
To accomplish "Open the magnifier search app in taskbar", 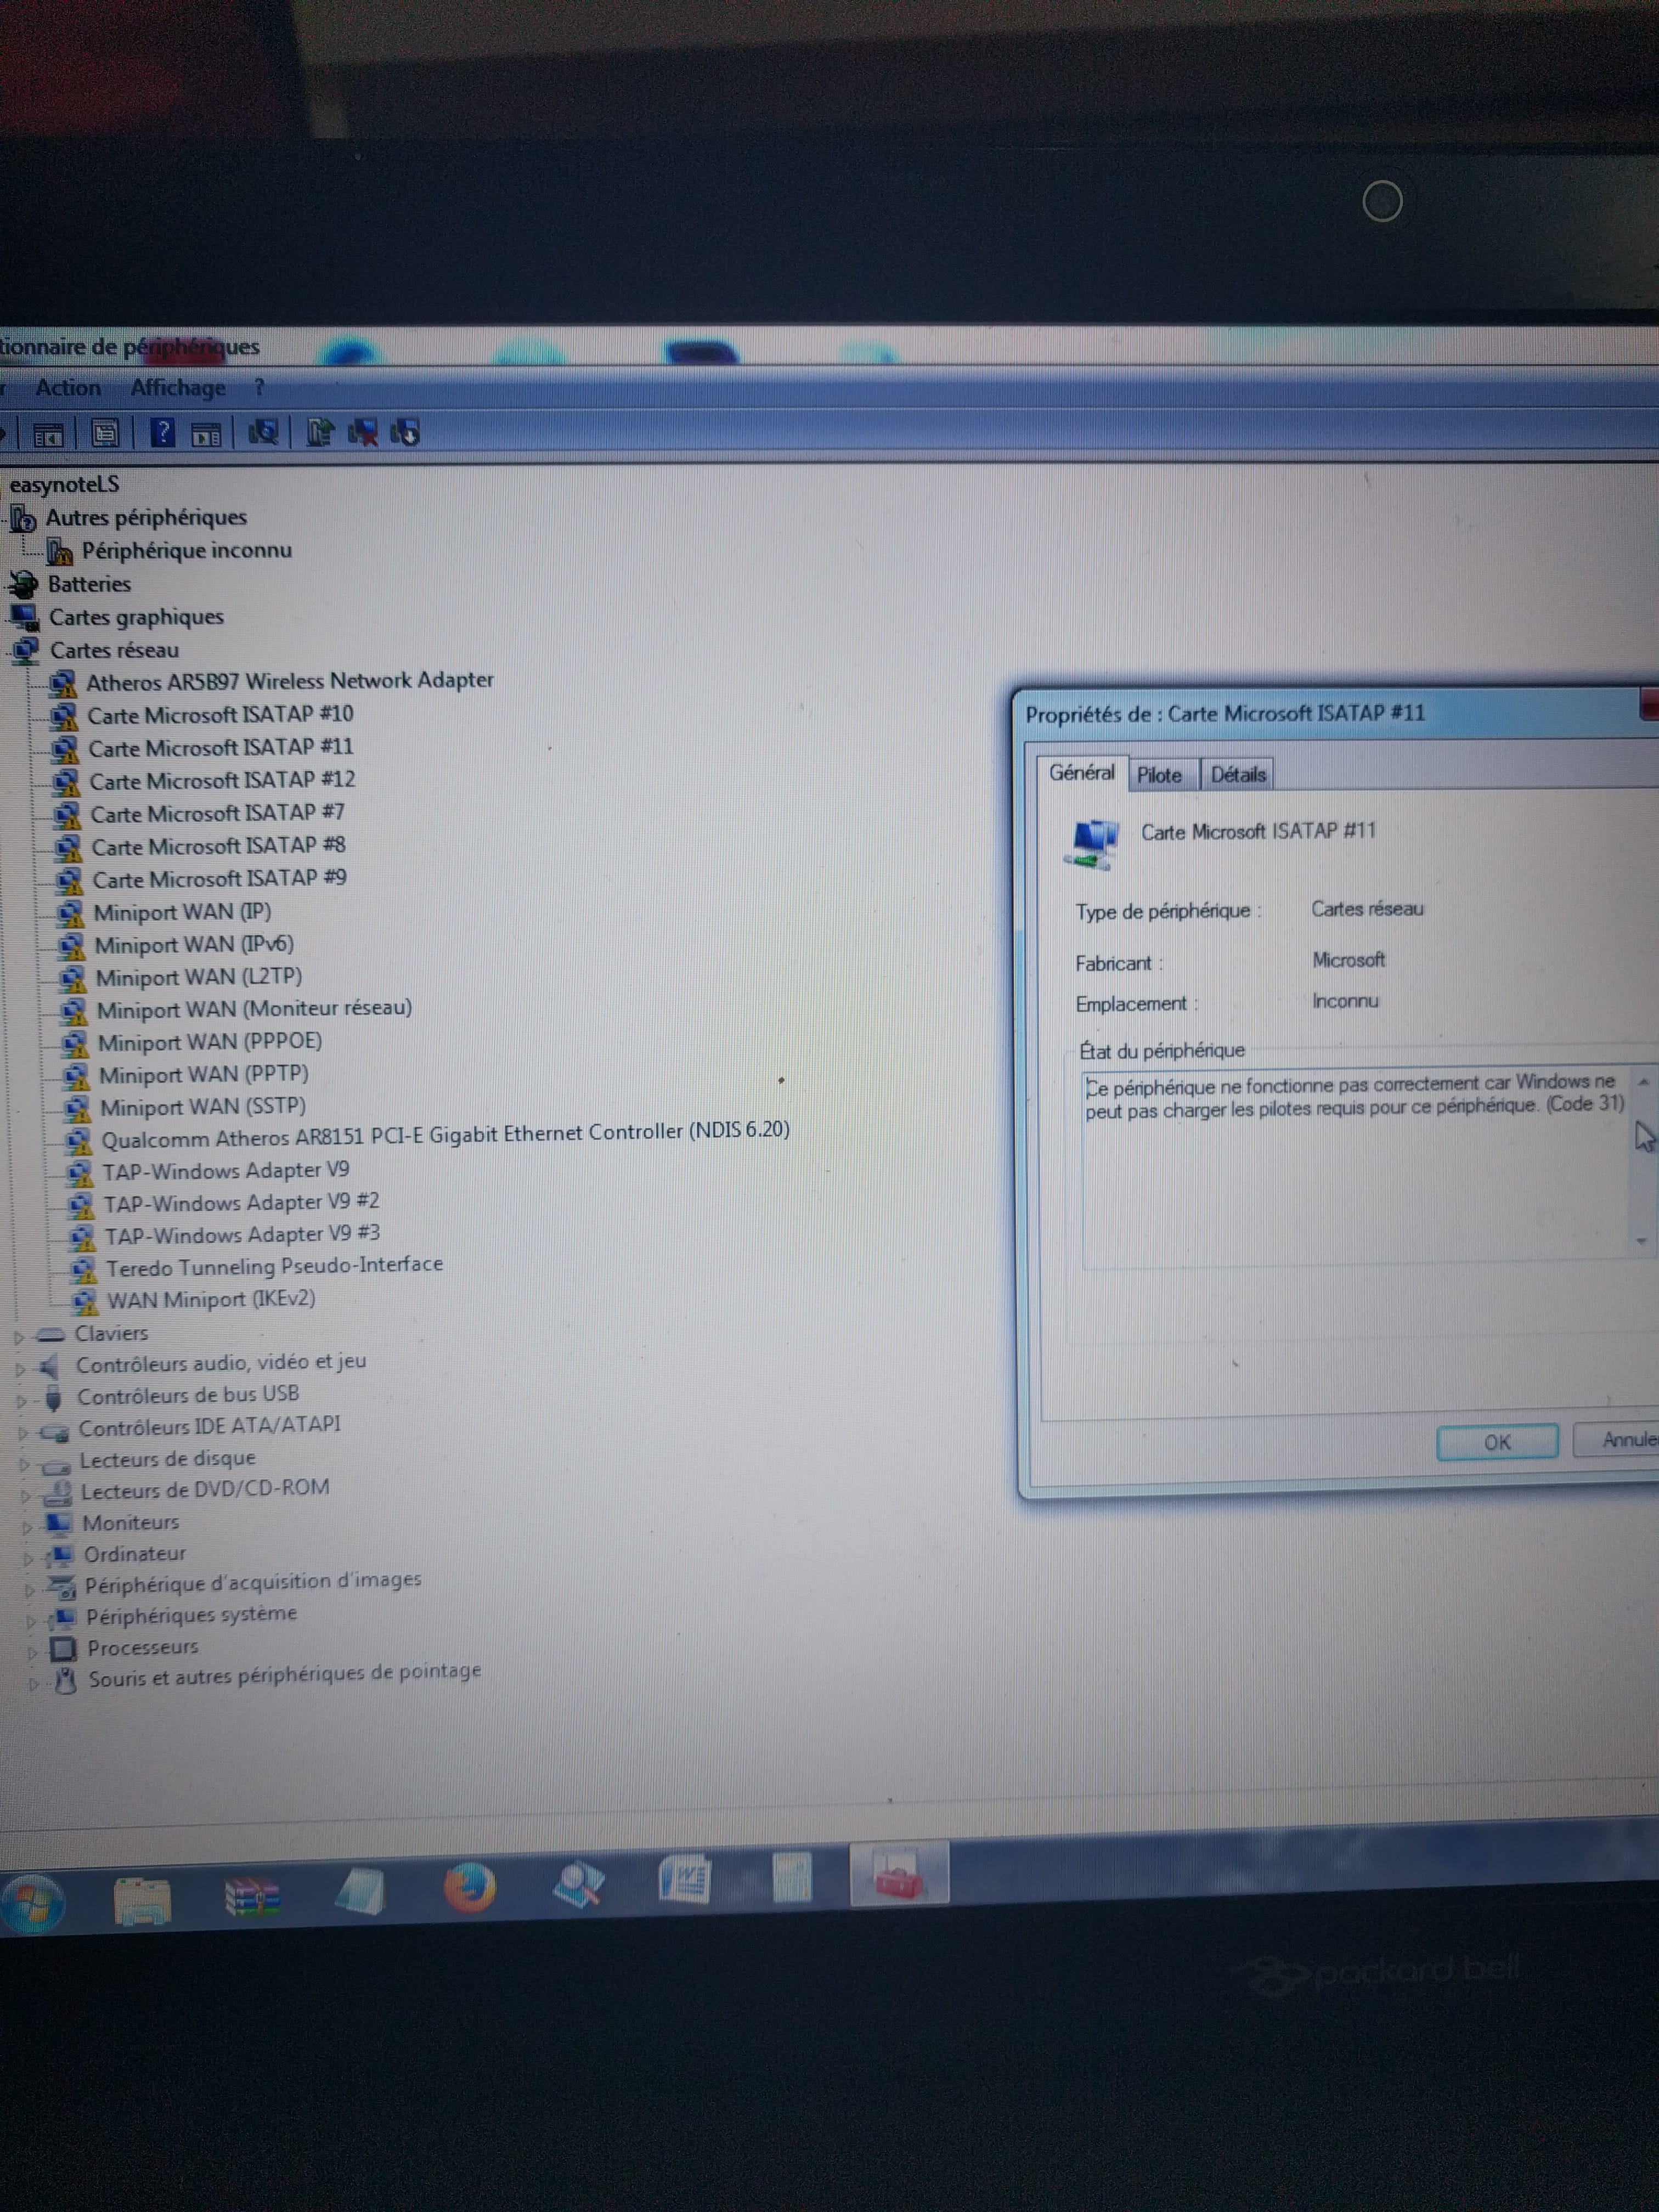I will 578,1884.
